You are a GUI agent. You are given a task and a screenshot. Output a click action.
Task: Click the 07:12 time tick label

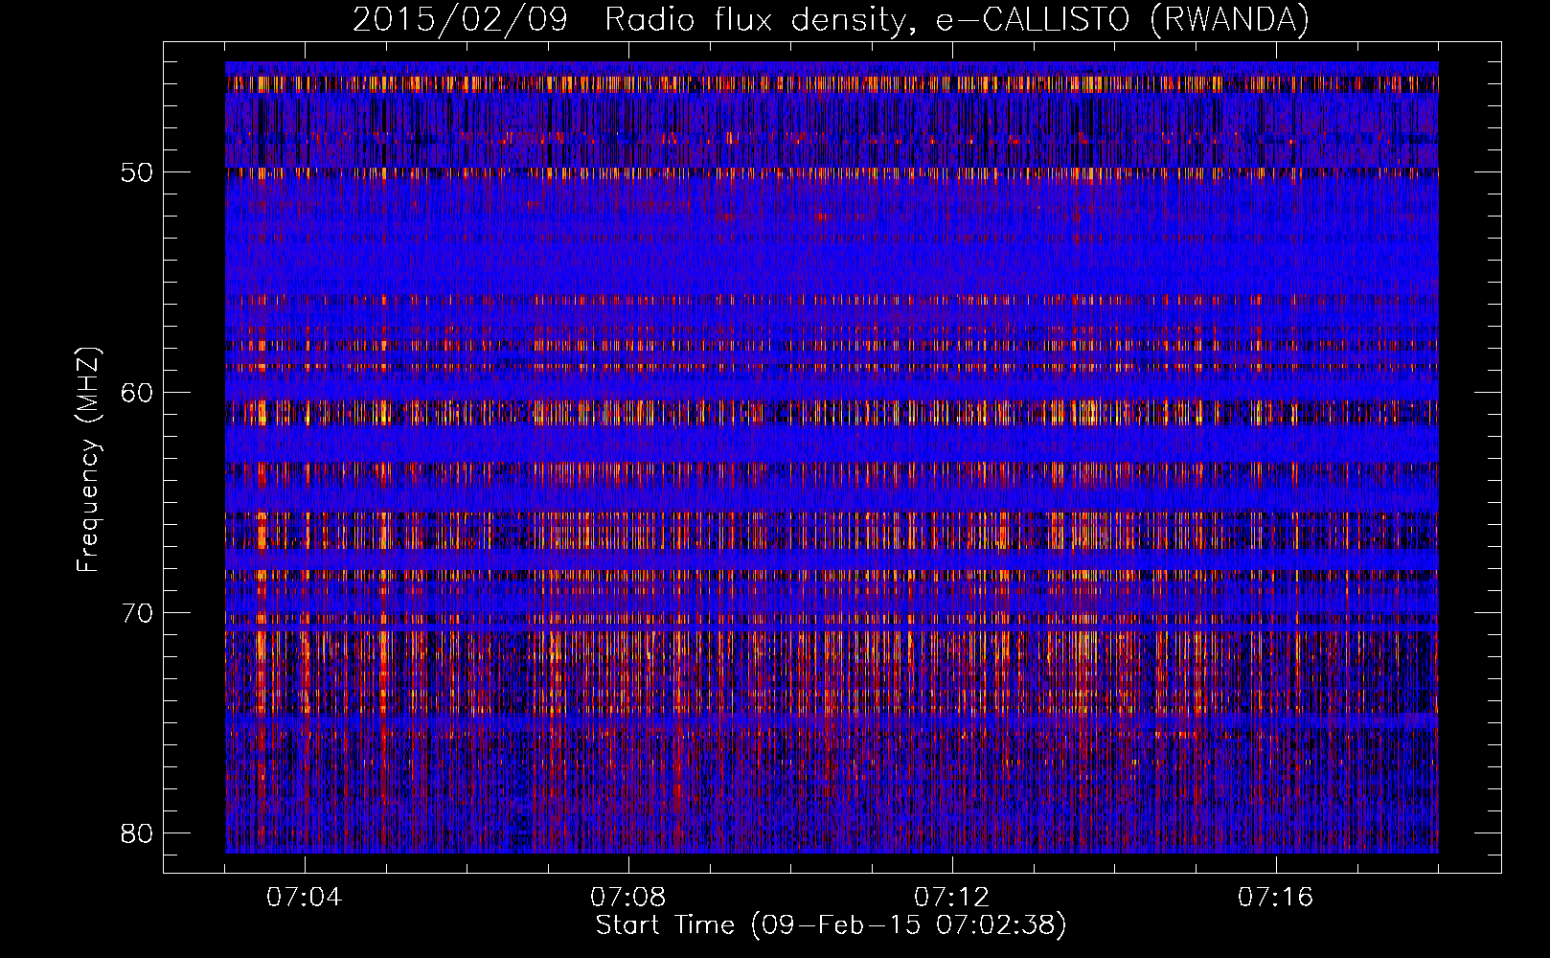pyautogui.click(x=952, y=898)
